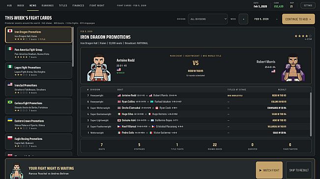Click Antoine Redd's name in the main event panel
Viewport: 320px width, 179px height.
click(125, 60)
